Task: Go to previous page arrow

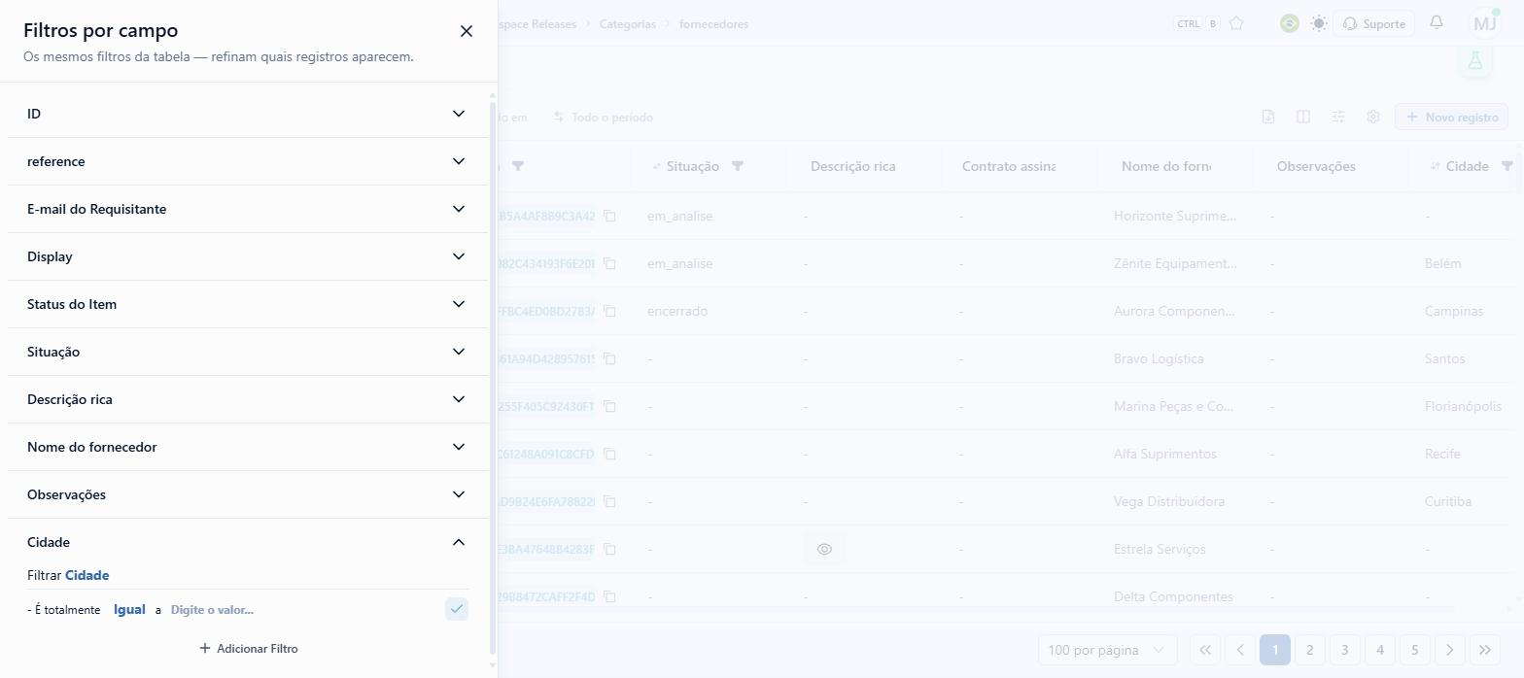Action: tap(1240, 650)
